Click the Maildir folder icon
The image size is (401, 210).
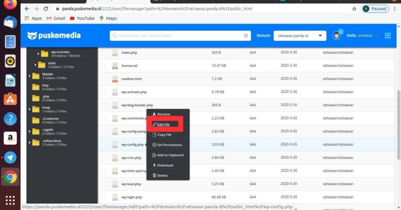coord(36,76)
